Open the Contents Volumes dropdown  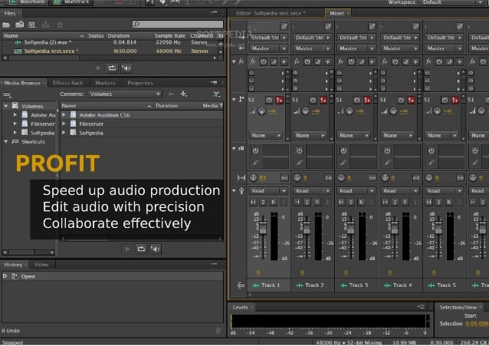coord(123,94)
